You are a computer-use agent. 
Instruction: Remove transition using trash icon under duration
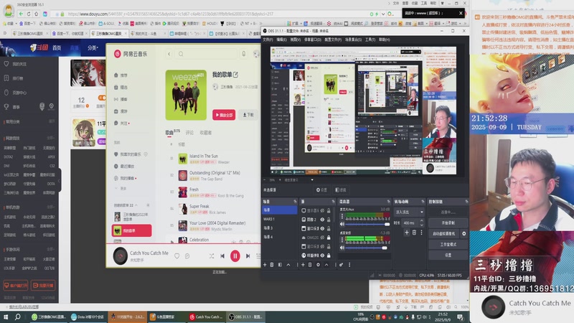point(414,233)
